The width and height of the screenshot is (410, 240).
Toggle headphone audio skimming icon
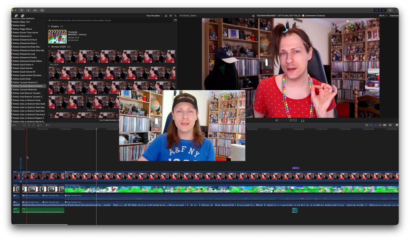click(380, 125)
